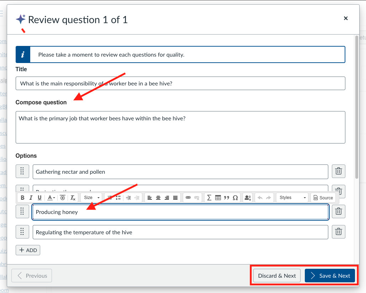Click the speech/voice person icon
Screen dimensions: 366x293
pos(248,198)
